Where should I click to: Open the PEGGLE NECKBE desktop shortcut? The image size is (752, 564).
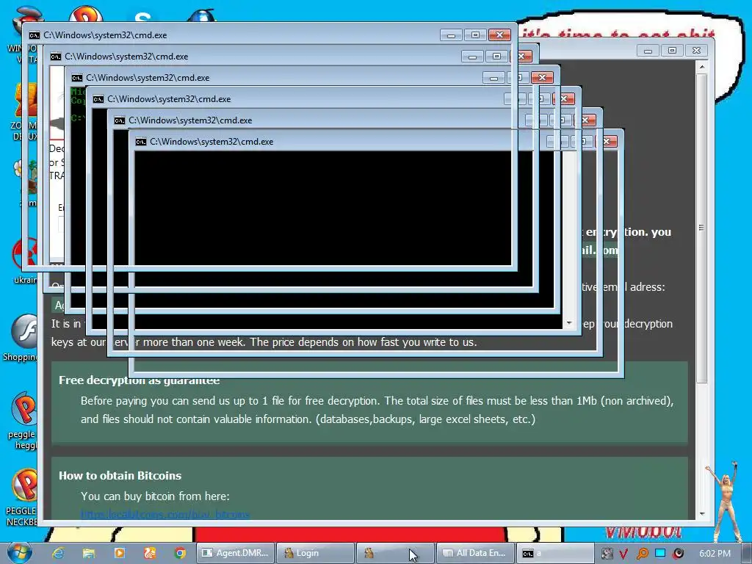(x=23, y=497)
